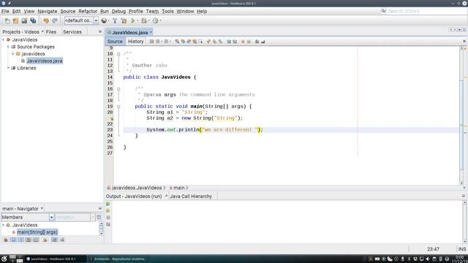
Task: Select main(String[] args) in the Navigator
Action: [x=37, y=232]
